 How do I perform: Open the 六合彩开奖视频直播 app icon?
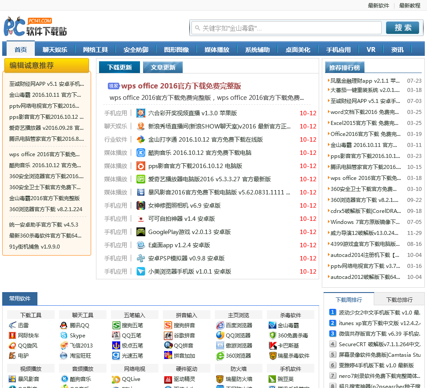141,113
